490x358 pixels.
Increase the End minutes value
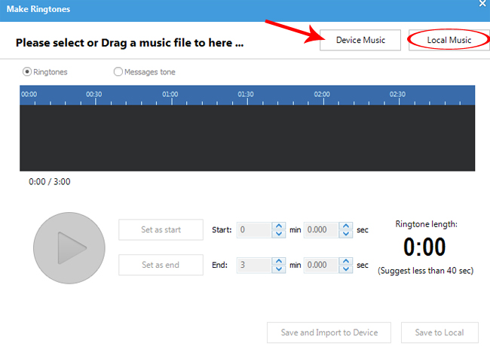(x=278, y=260)
